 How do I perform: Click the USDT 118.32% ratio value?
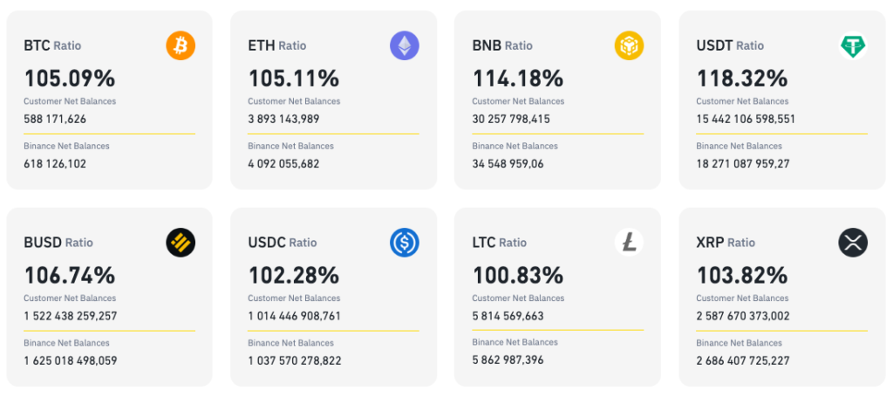point(742,79)
